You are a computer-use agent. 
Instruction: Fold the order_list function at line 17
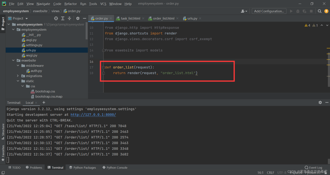[103, 67]
